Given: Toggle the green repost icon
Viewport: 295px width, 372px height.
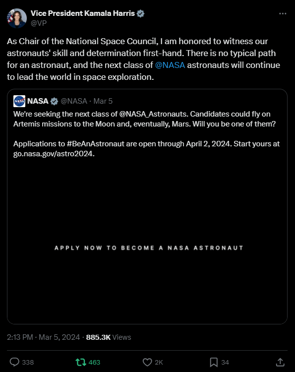Looking at the screenshot, I should pyautogui.click(x=81, y=362).
